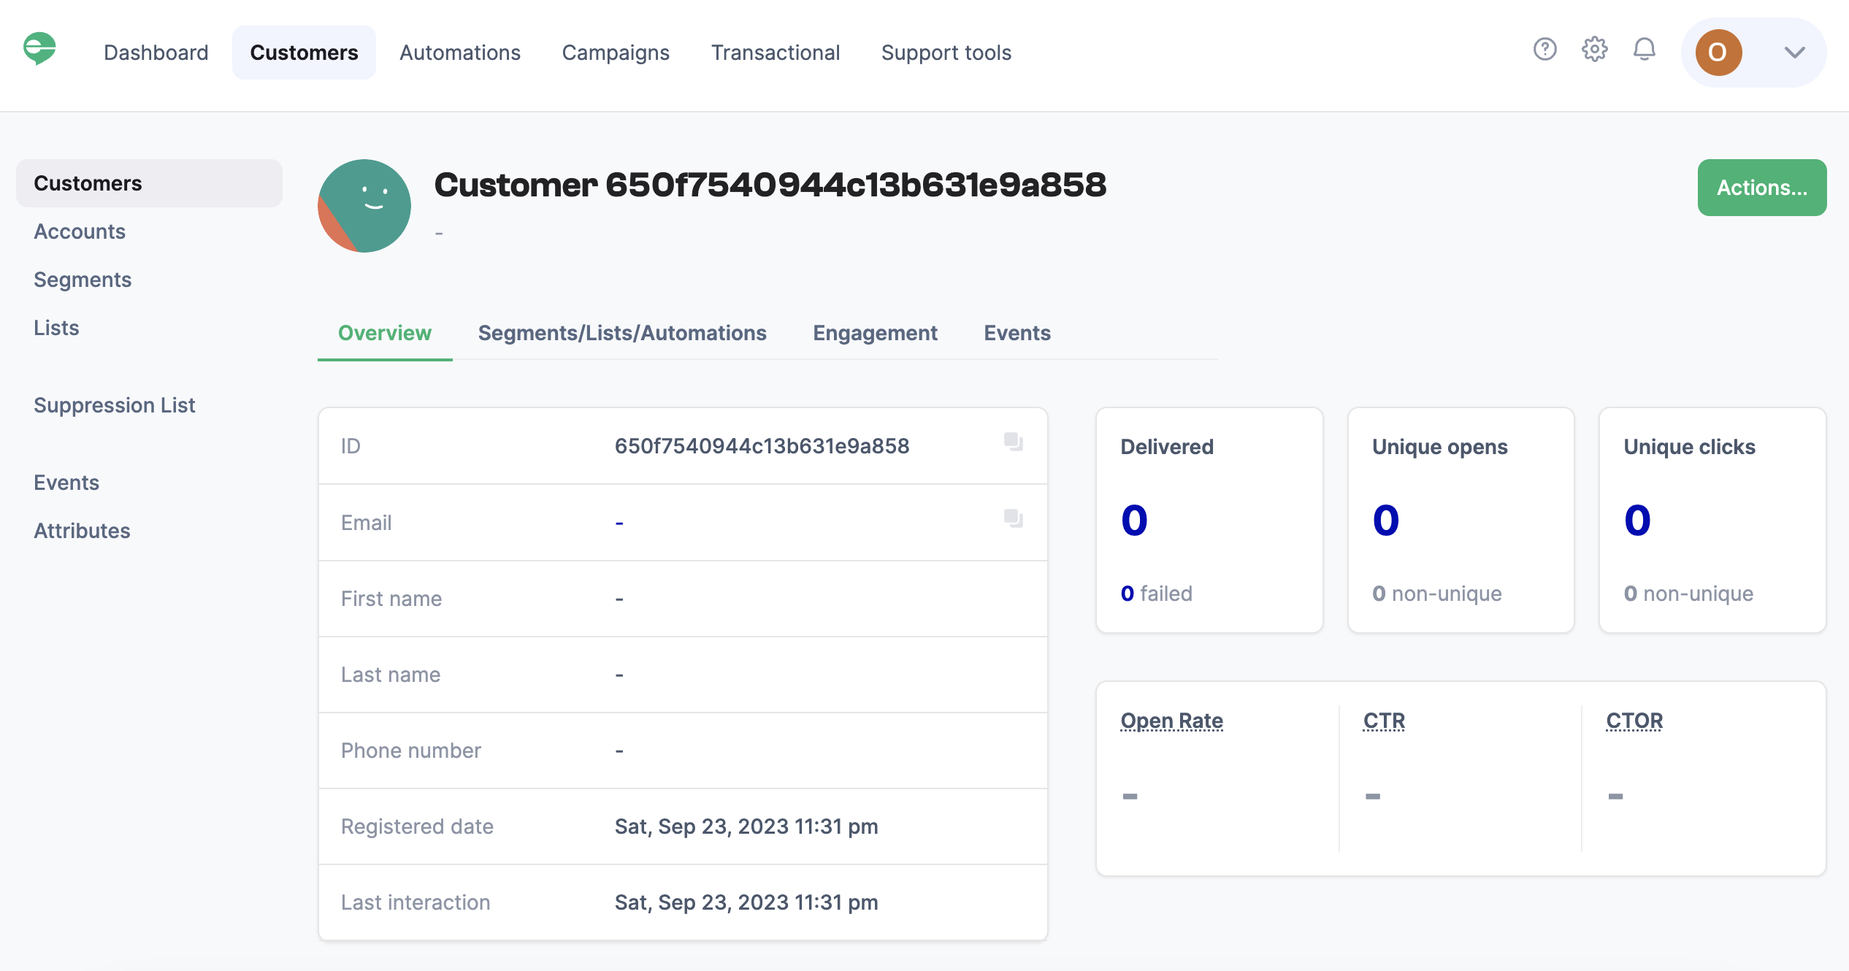This screenshot has height=971, width=1849.
Task: Click the orange user avatar
Action: tap(1718, 53)
